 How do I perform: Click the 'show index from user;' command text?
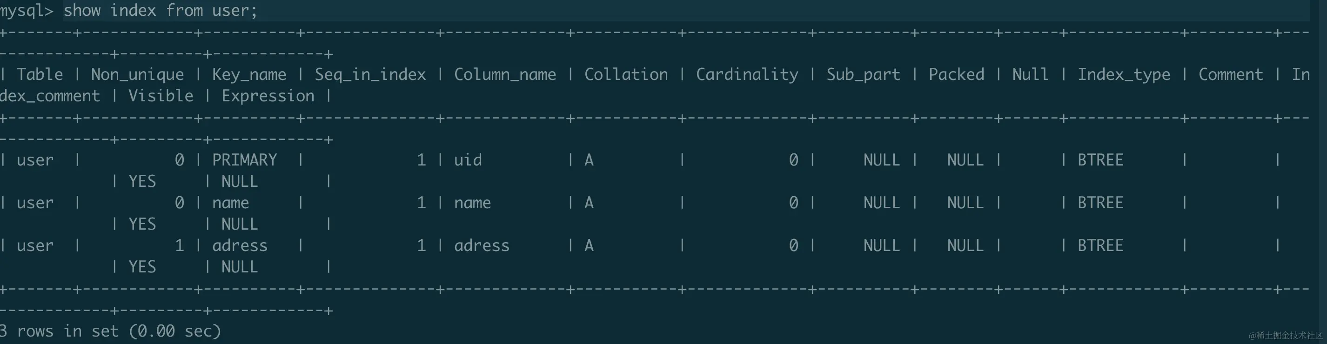[160, 10]
